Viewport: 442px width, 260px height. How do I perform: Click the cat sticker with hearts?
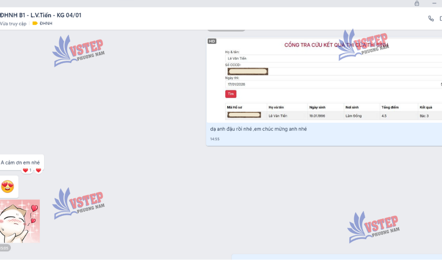click(20, 221)
